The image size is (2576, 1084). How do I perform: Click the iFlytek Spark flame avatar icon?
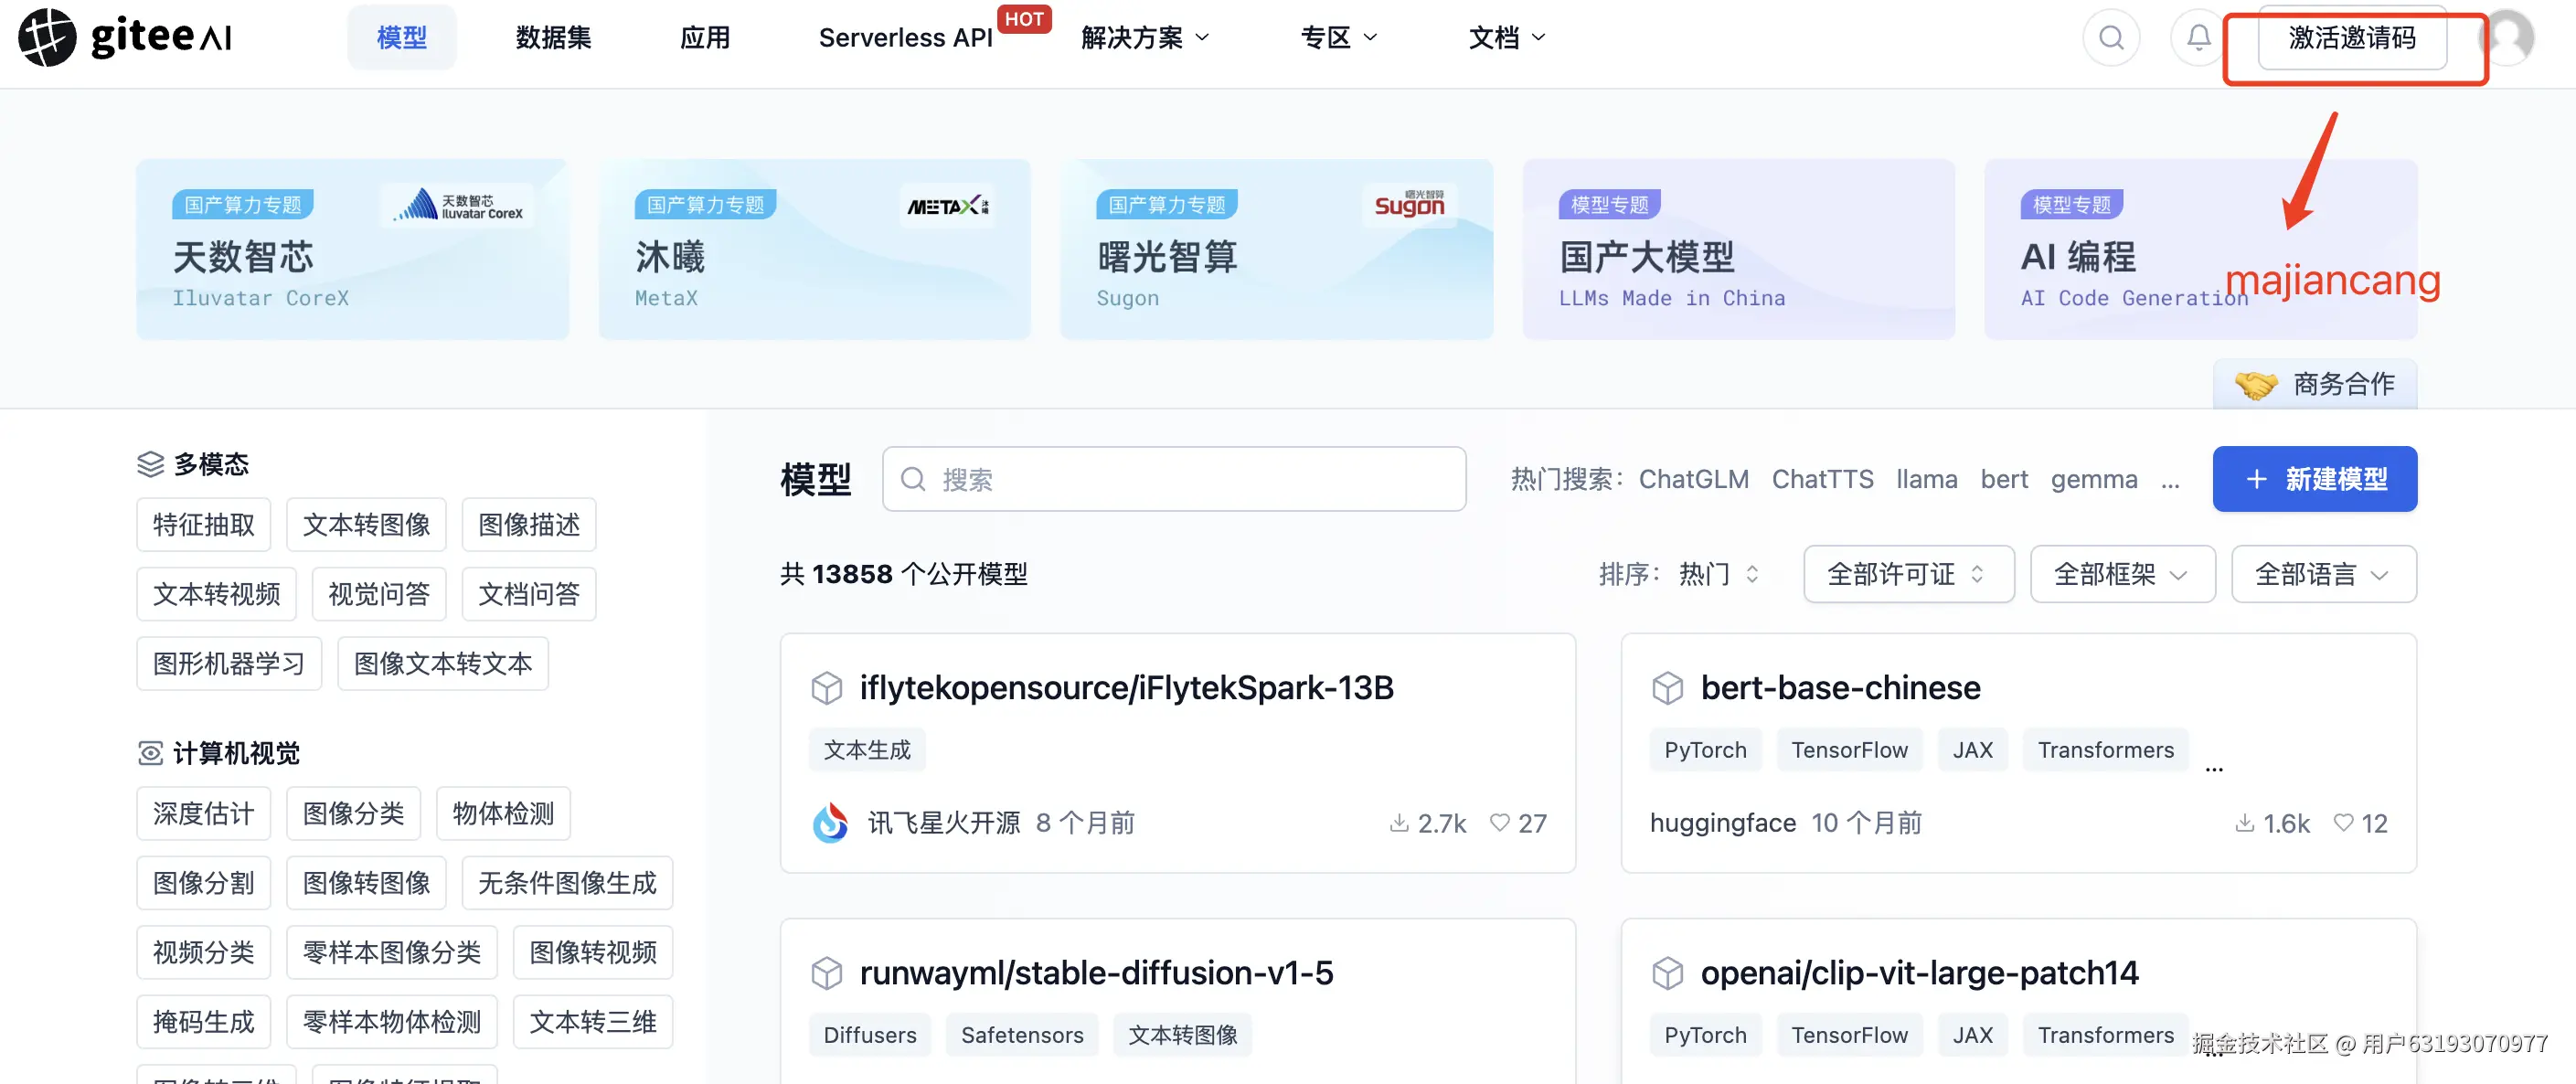(830, 822)
